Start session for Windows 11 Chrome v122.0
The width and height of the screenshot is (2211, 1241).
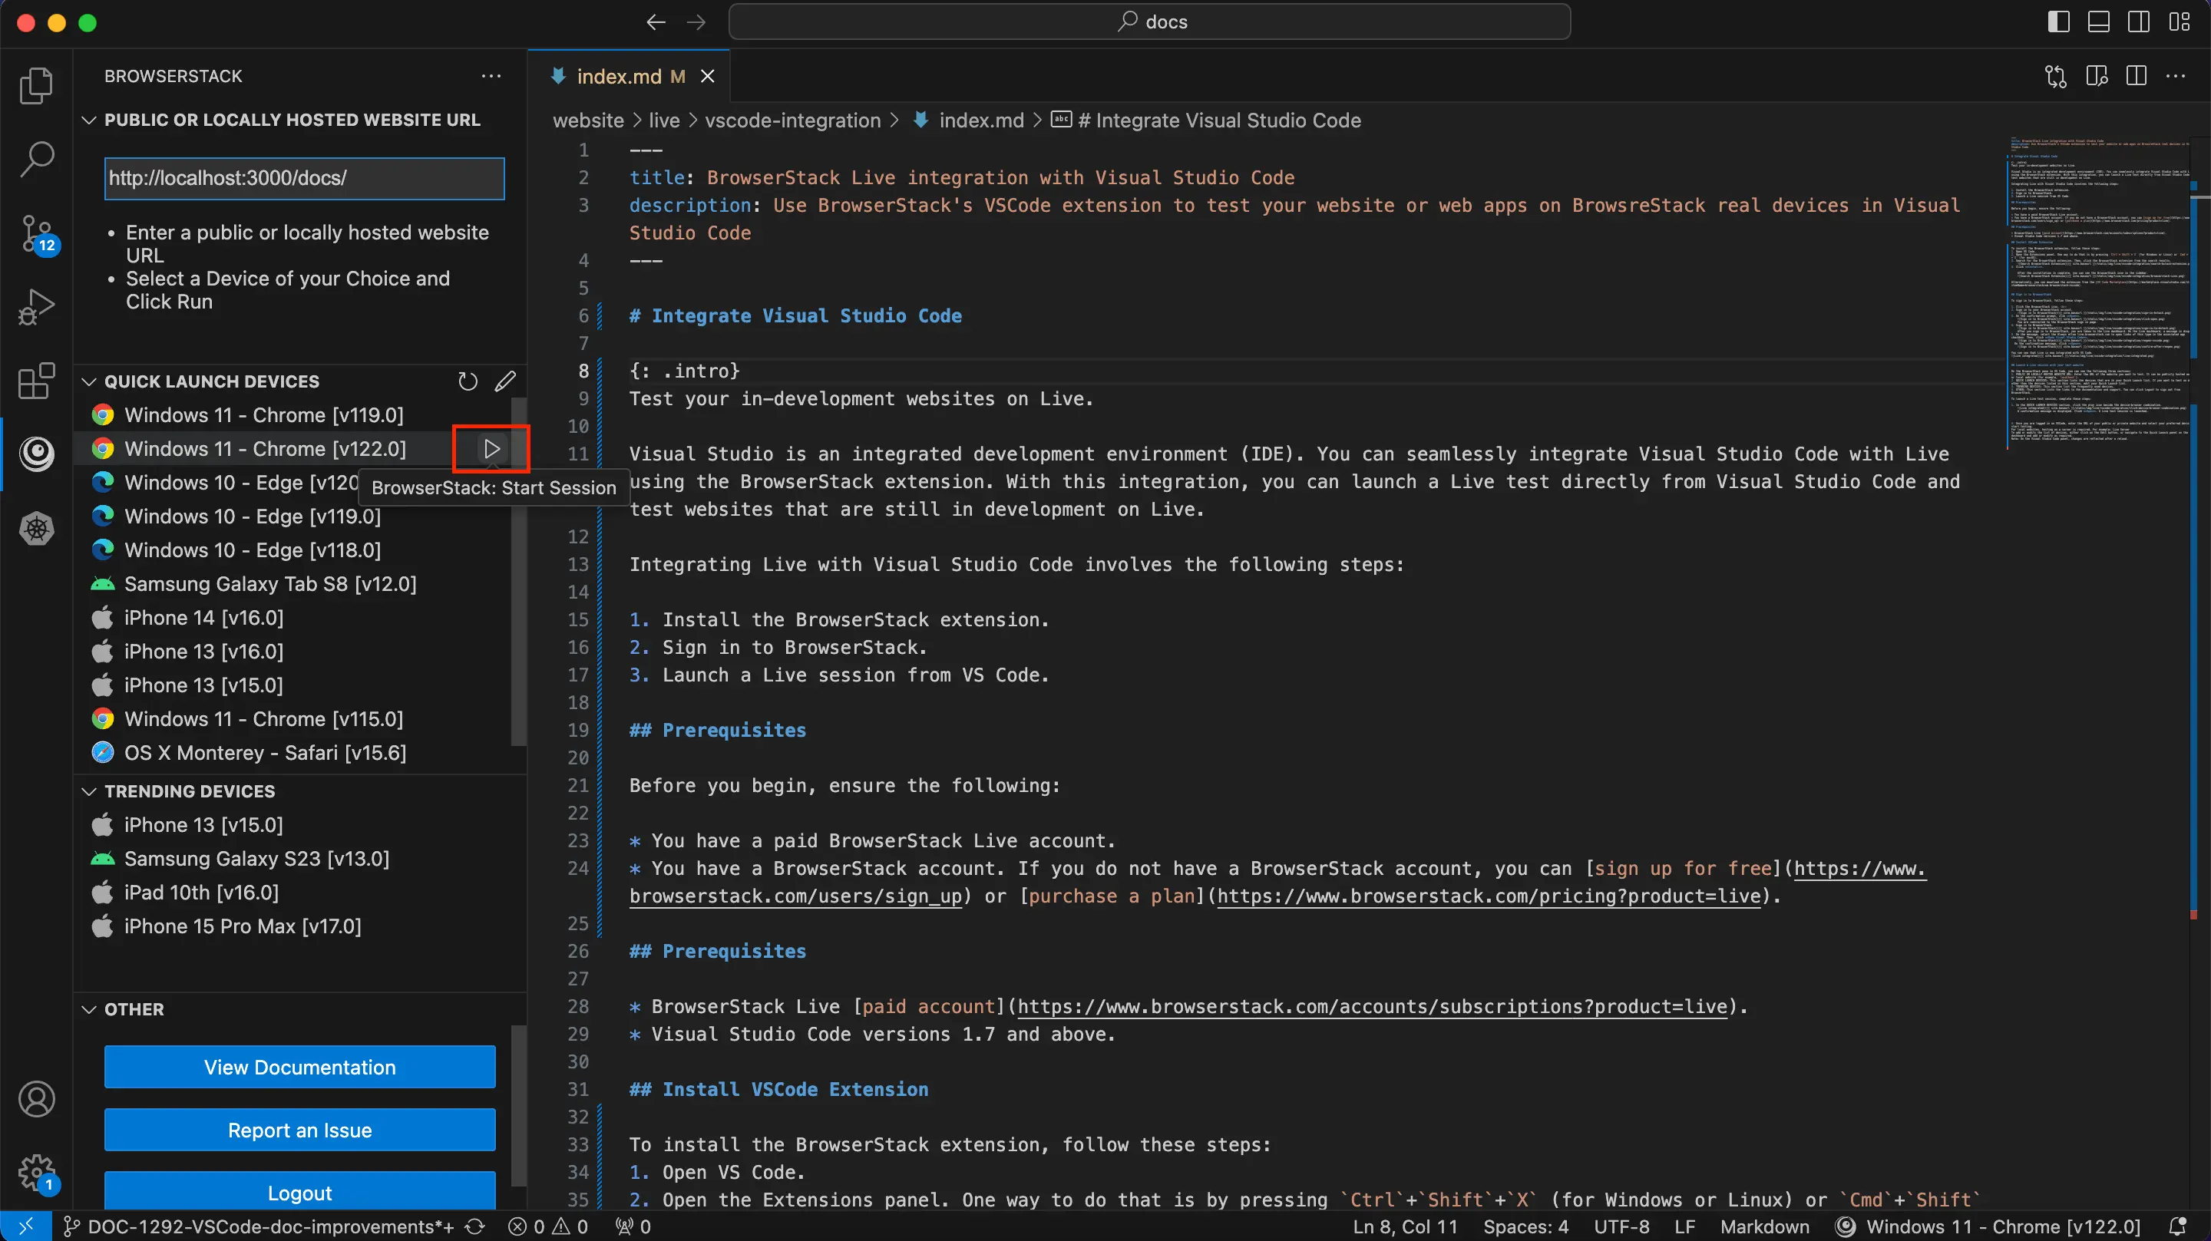pyautogui.click(x=491, y=448)
